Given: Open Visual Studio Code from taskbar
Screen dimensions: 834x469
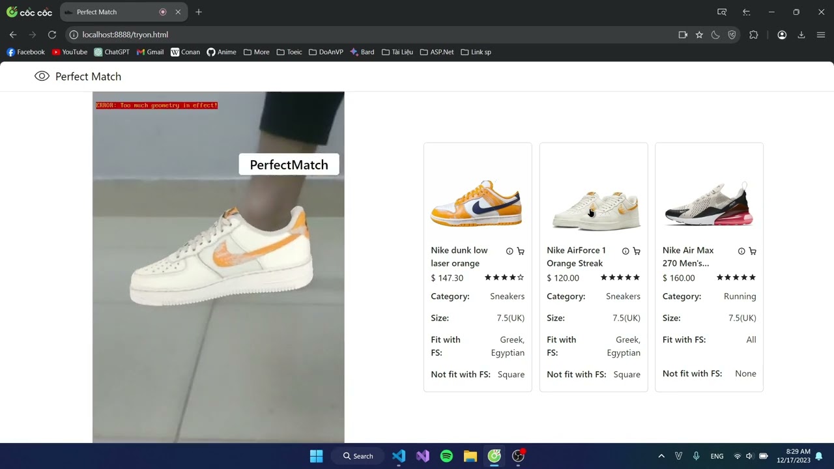Looking at the screenshot, I should tap(399, 456).
